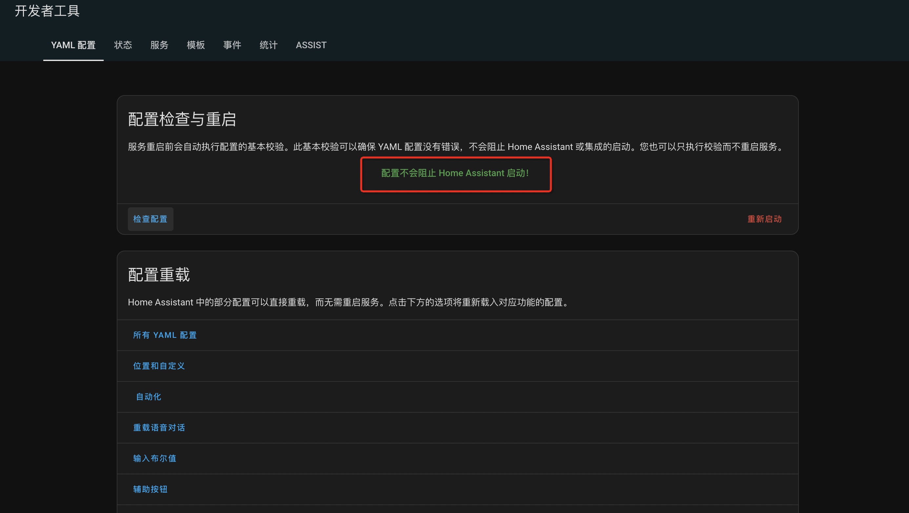Open the 服务 tab

tap(159, 45)
